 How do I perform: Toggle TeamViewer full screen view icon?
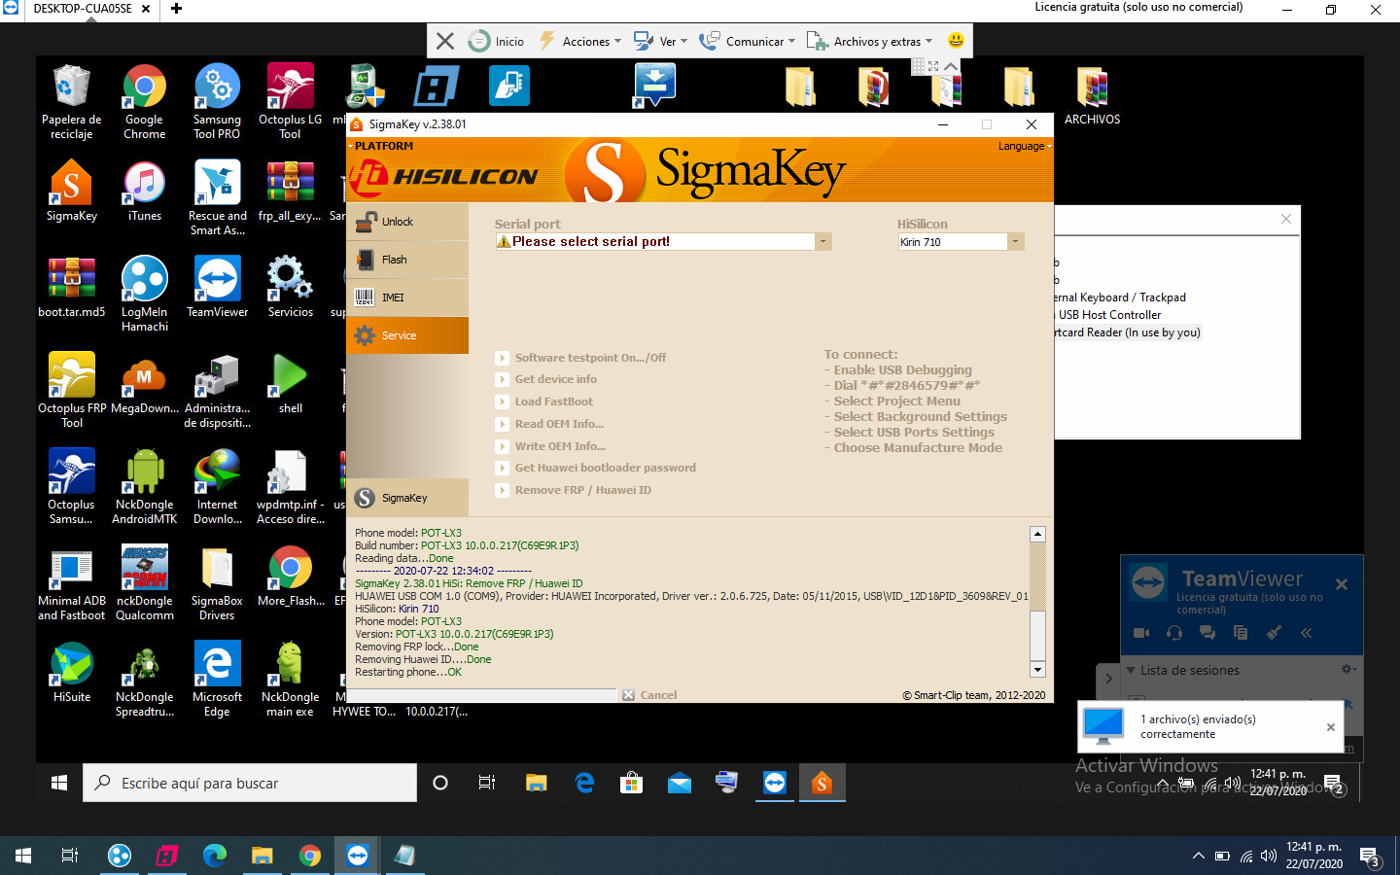[933, 66]
